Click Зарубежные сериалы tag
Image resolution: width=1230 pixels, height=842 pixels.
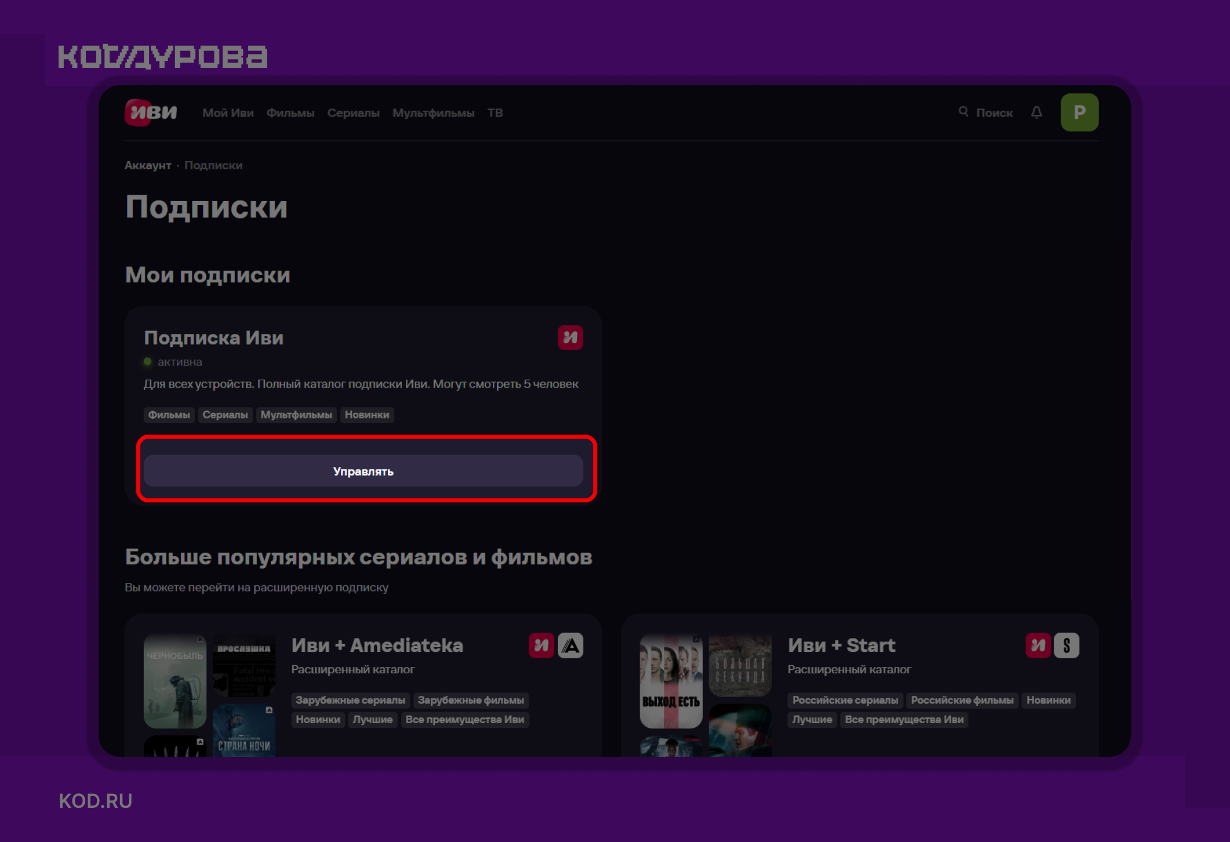350,700
